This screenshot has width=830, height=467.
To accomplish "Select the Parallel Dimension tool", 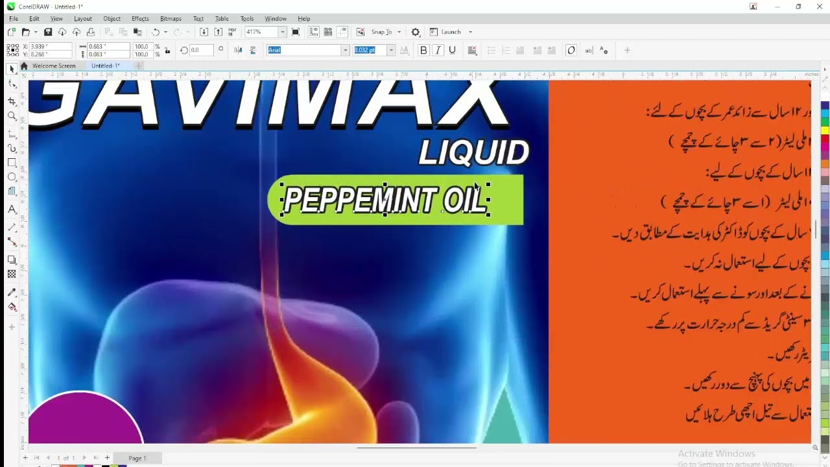I will [x=12, y=227].
